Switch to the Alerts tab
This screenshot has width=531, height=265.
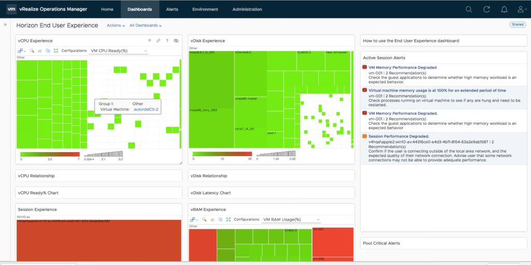click(x=172, y=9)
